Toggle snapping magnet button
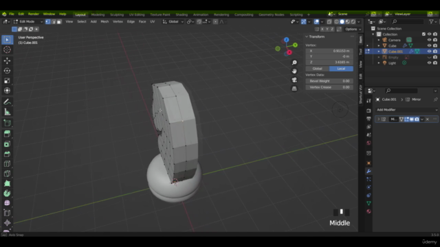The width and height of the screenshot is (440, 247). tap(199, 21)
